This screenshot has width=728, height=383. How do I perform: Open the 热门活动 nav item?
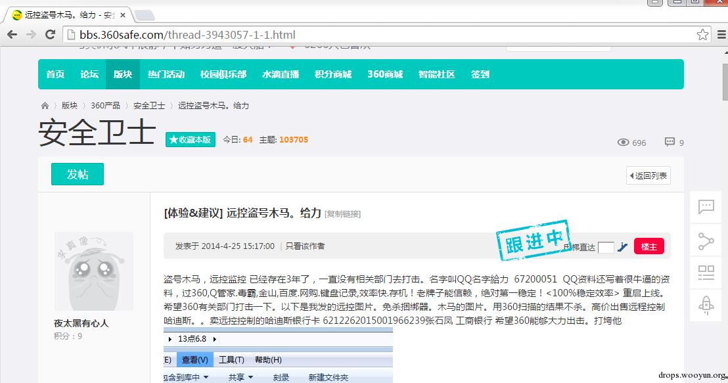click(x=166, y=74)
